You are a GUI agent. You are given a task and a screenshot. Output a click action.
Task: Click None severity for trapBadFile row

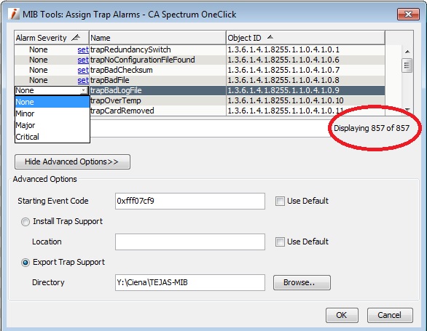39,80
